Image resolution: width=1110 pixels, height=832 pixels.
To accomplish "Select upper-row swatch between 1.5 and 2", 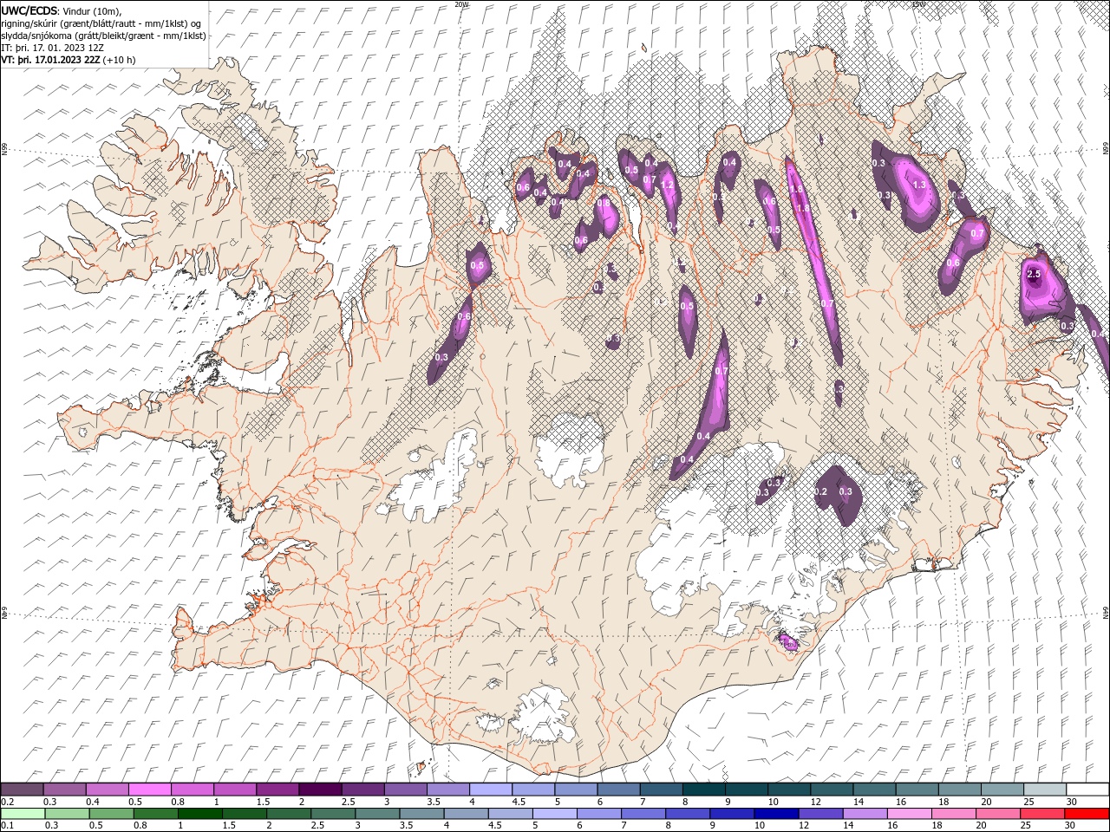I will point(277,790).
